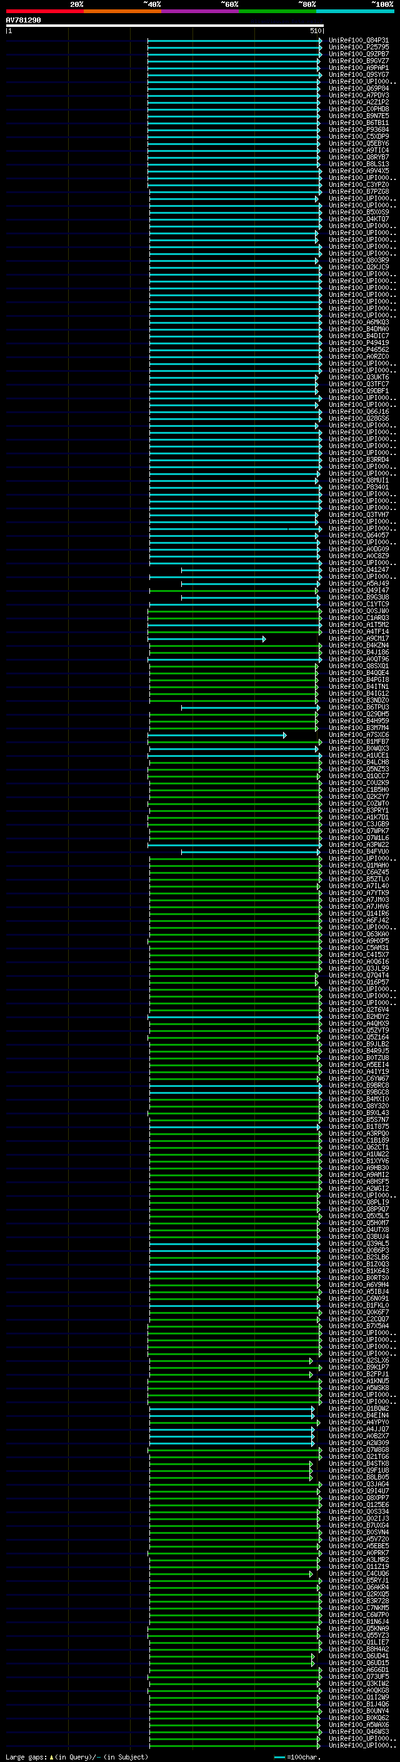Open hit UniRef100_Q39AL5
The image size is (400, 1762).
coord(359,1244)
